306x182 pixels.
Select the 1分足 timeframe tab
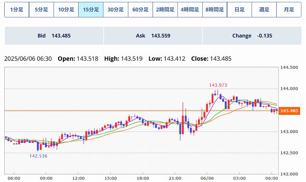17,9
